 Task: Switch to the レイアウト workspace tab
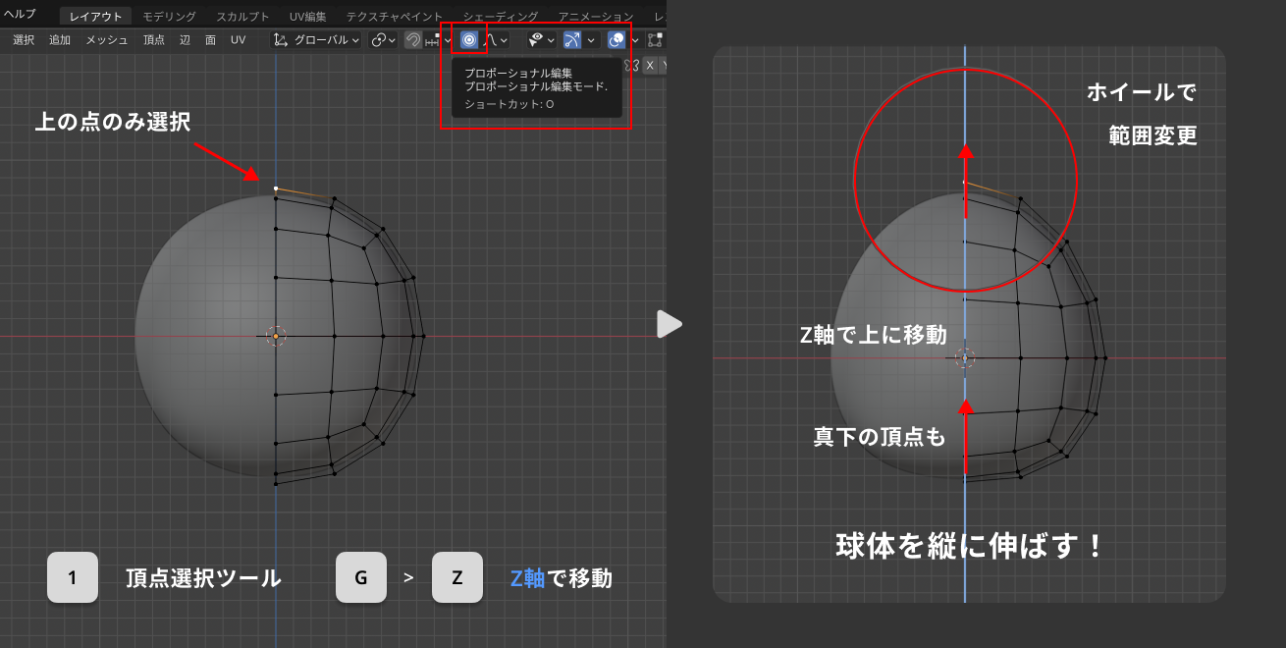pyautogui.click(x=96, y=17)
